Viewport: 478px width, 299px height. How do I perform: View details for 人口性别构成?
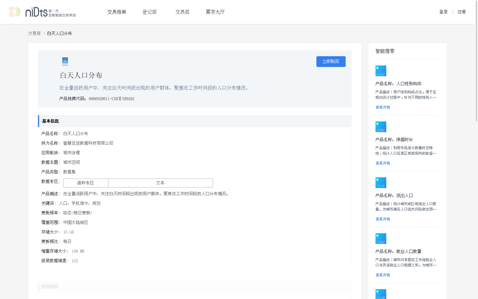pyautogui.click(x=383, y=107)
